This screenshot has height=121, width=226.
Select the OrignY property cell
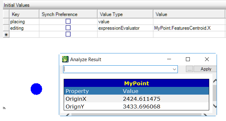(x=75, y=107)
